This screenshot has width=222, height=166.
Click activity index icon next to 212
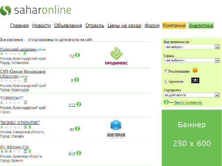pos(79,105)
